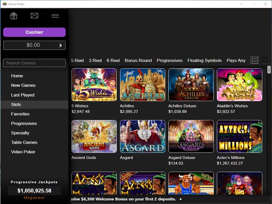Open Aztec's Feature Guarantee game thumbnail
Image resolution: width=272 pixels, height=204 pixels.
142,183
